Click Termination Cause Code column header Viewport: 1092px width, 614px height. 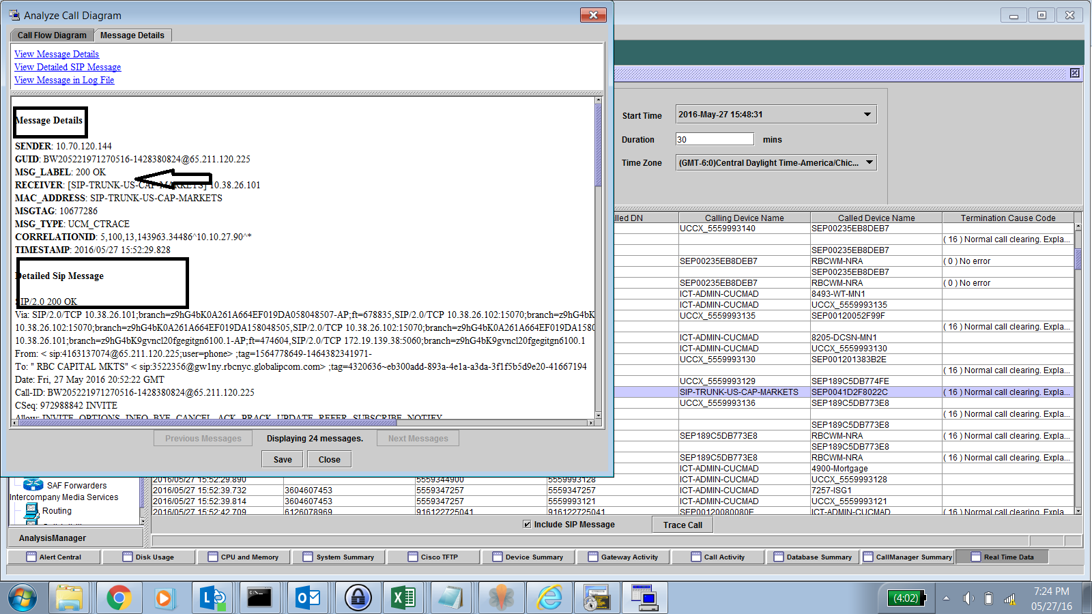pyautogui.click(x=1008, y=218)
